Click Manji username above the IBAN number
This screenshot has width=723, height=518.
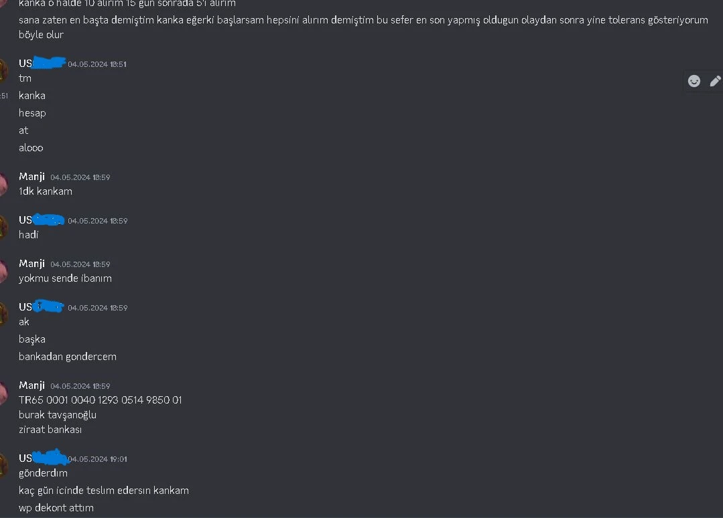[x=31, y=386]
